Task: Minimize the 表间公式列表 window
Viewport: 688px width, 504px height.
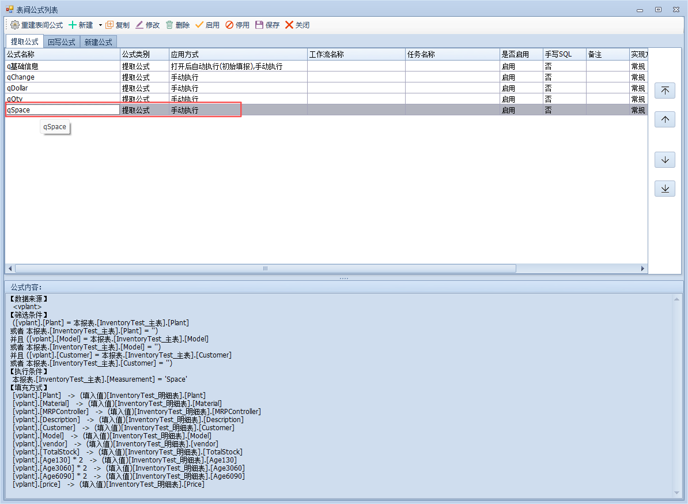Action: [x=640, y=10]
